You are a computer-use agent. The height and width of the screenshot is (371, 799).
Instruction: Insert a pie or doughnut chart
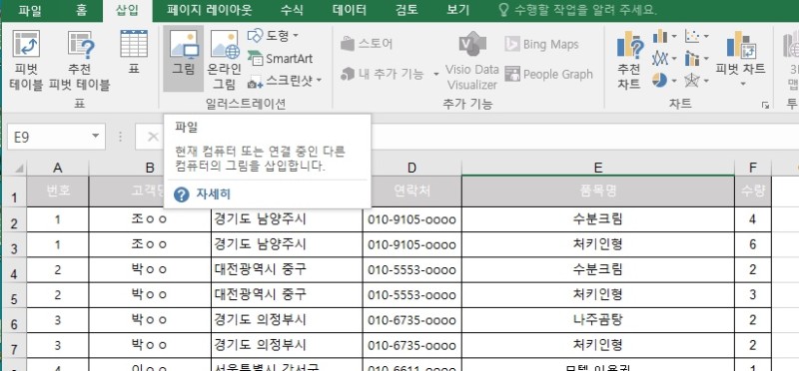click(665, 81)
